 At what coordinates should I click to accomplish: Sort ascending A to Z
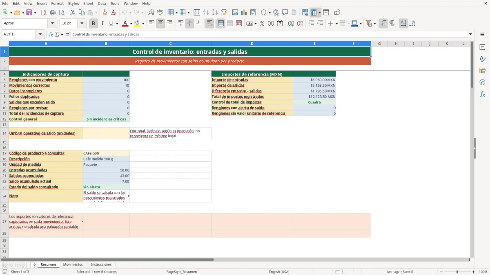coord(206,13)
